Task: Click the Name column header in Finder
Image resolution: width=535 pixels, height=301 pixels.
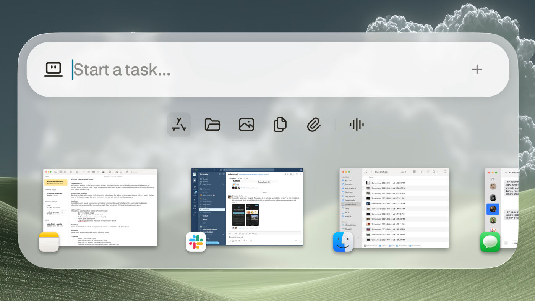Action: point(371,178)
